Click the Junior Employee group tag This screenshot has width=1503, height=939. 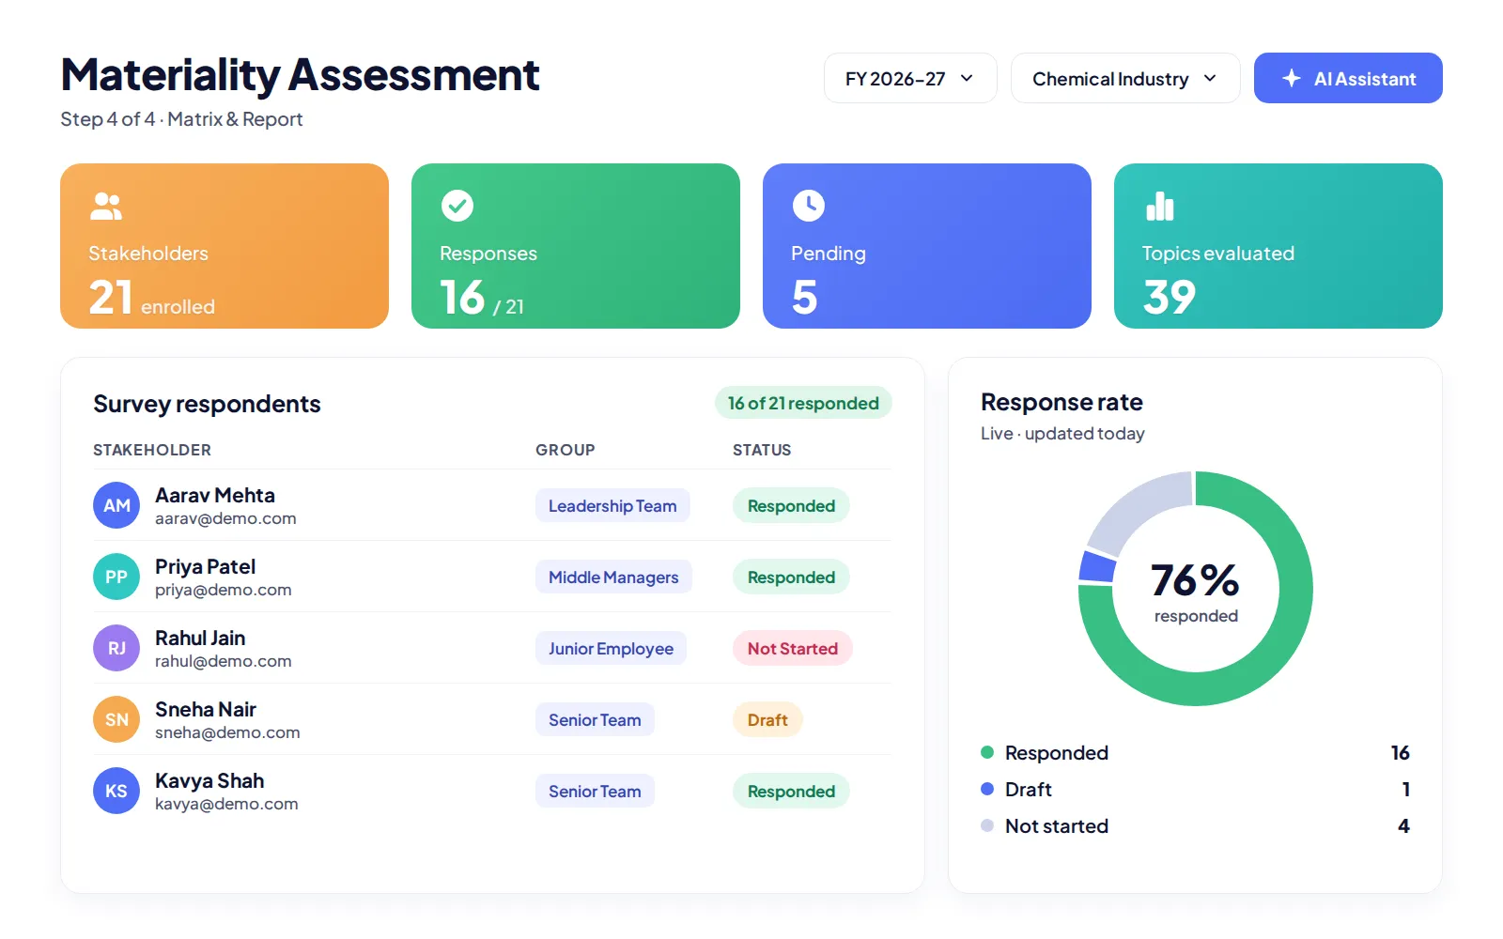[x=611, y=648]
